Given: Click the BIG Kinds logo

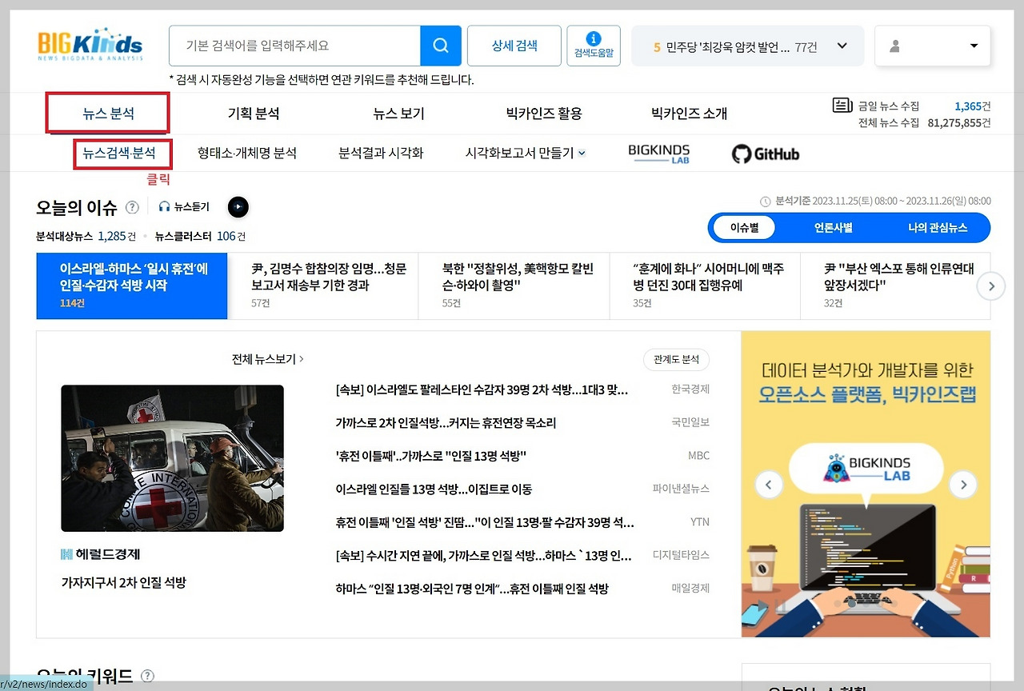Looking at the screenshot, I should point(90,46).
